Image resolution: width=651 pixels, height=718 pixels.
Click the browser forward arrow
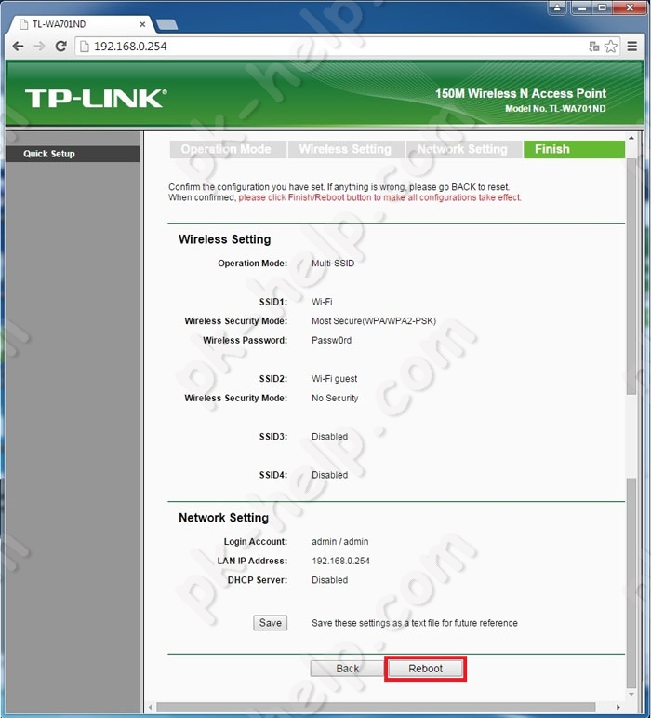[40, 47]
